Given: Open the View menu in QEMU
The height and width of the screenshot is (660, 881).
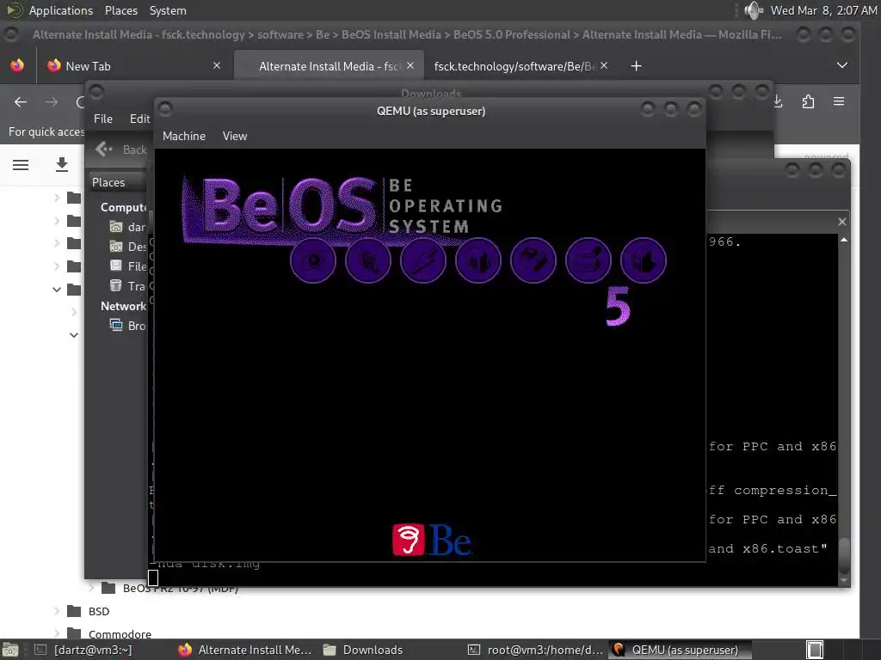Looking at the screenshot, I should [x=234, y=136].
